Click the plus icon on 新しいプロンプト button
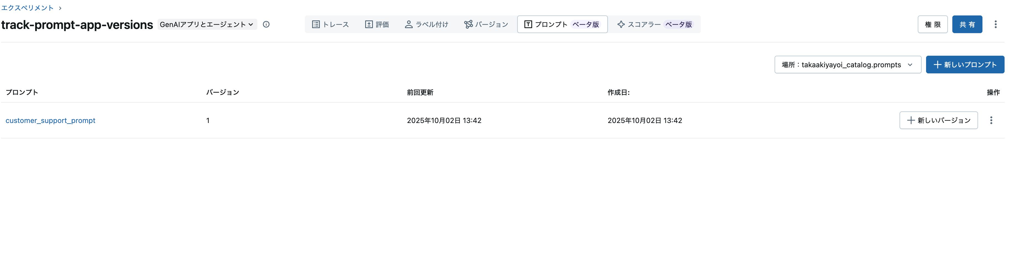The image size is (1009, 257). (x=938, y=65)
